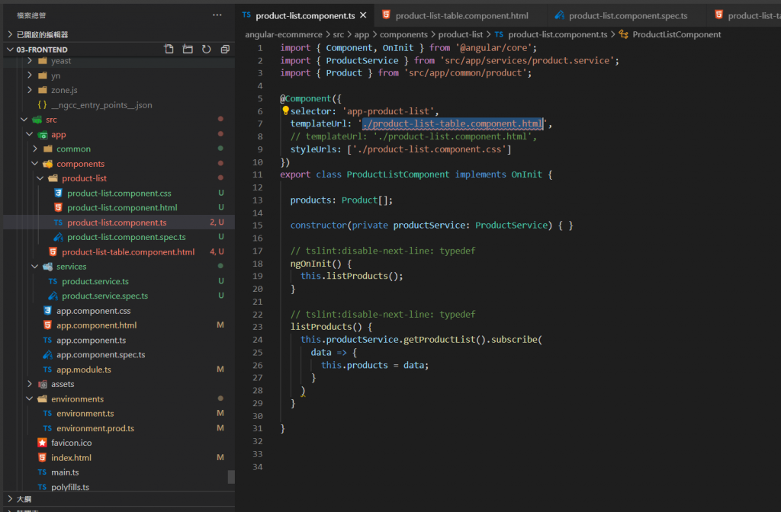Click the New Folder icon in explorer header
Screen dimensions: 781x512
click(188, 50)
